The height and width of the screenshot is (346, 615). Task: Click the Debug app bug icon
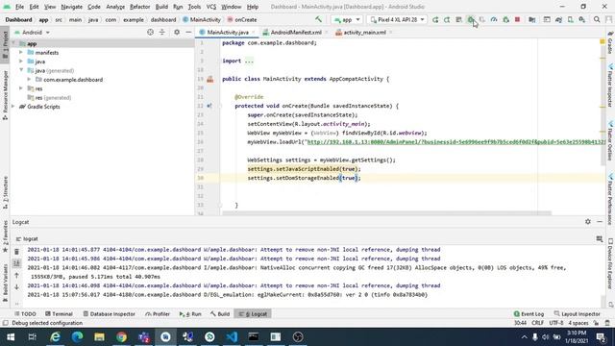tap(471, 19)
